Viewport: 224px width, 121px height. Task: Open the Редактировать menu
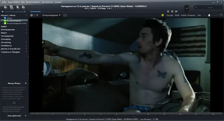[x=14, y=2]
